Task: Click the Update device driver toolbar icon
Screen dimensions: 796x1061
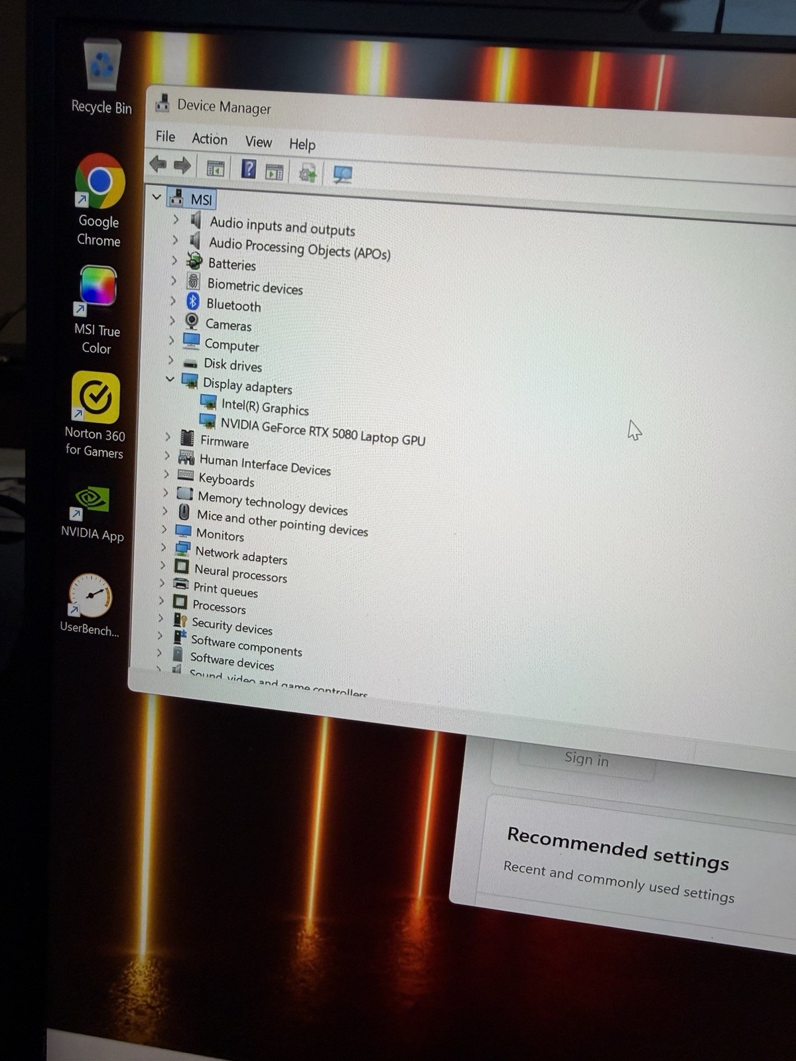Action: 307,172
